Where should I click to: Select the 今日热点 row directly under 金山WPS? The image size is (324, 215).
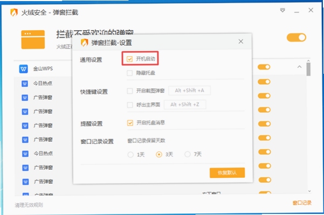click(43, 84)
